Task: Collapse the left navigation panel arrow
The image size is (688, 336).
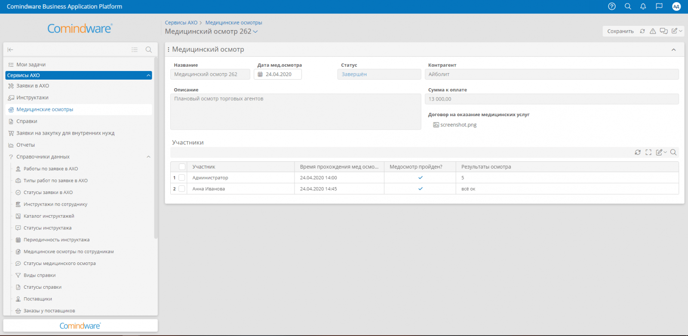Action: coord(10,50)
